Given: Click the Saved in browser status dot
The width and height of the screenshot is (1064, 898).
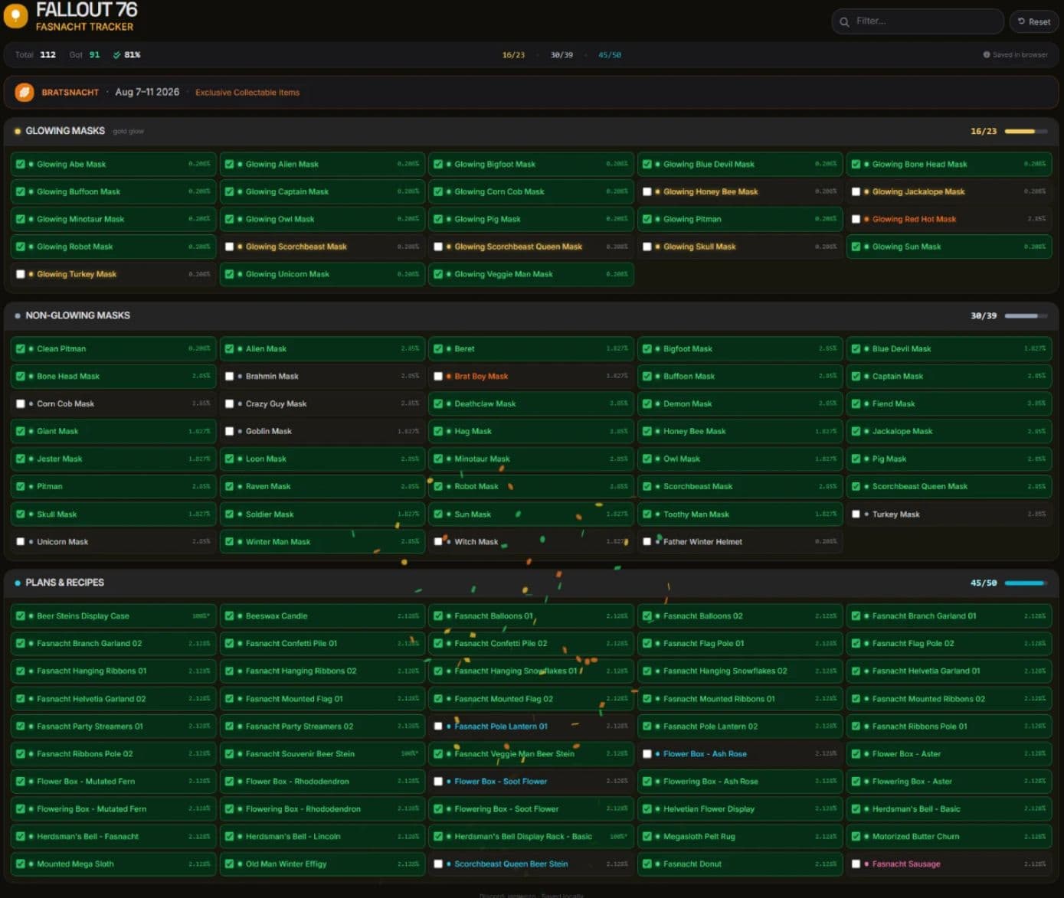Looking at the screenshot, I should pos(987,55).
